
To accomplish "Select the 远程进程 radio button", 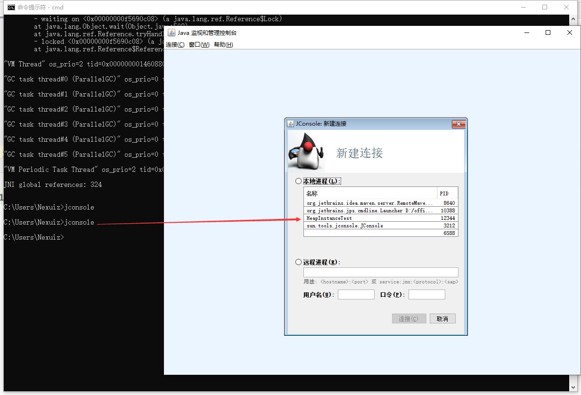I will tap(298, 262).
